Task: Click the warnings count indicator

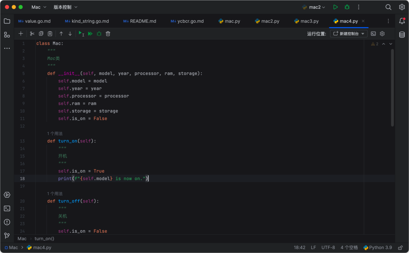Action: (375, 44)
